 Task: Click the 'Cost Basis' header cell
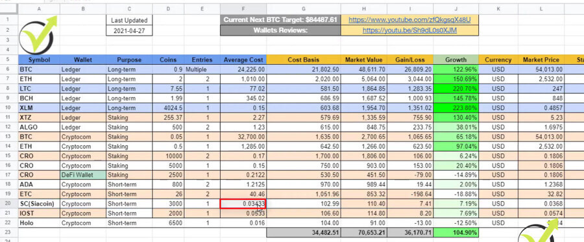click(x=304, y=60)
